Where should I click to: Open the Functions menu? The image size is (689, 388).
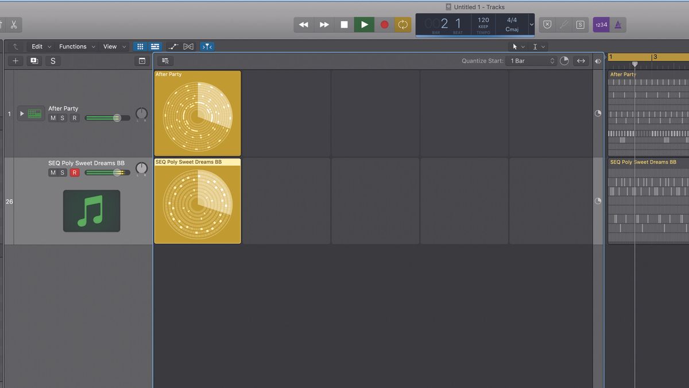[73, 46]
